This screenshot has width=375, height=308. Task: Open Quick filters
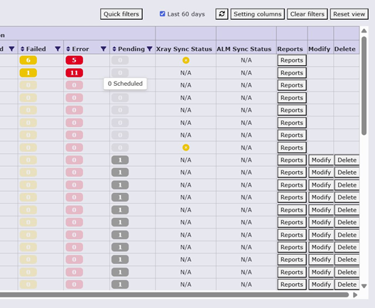121,14
